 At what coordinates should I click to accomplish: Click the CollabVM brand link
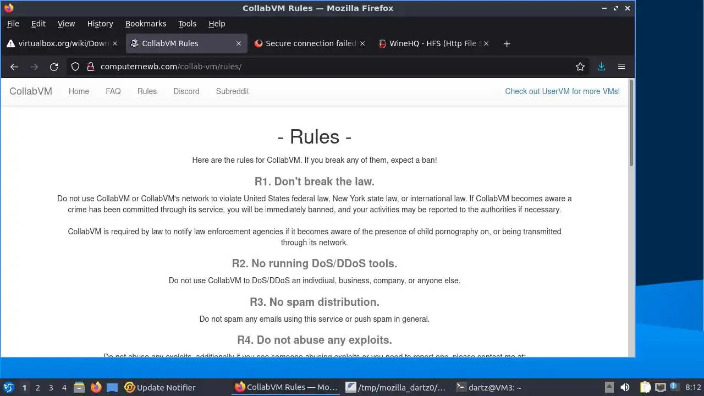point(31,91)
